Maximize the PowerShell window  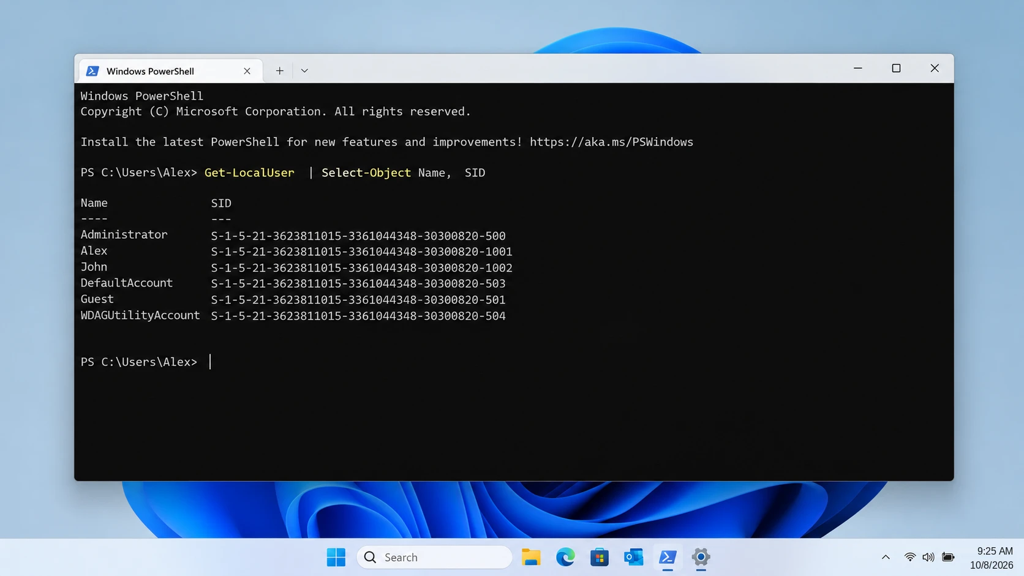896,68
